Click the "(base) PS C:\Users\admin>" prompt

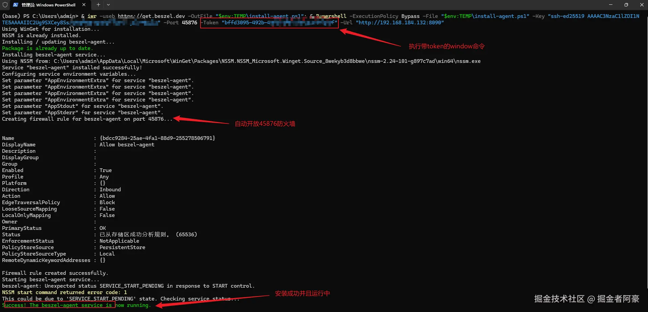coord(40,16)
